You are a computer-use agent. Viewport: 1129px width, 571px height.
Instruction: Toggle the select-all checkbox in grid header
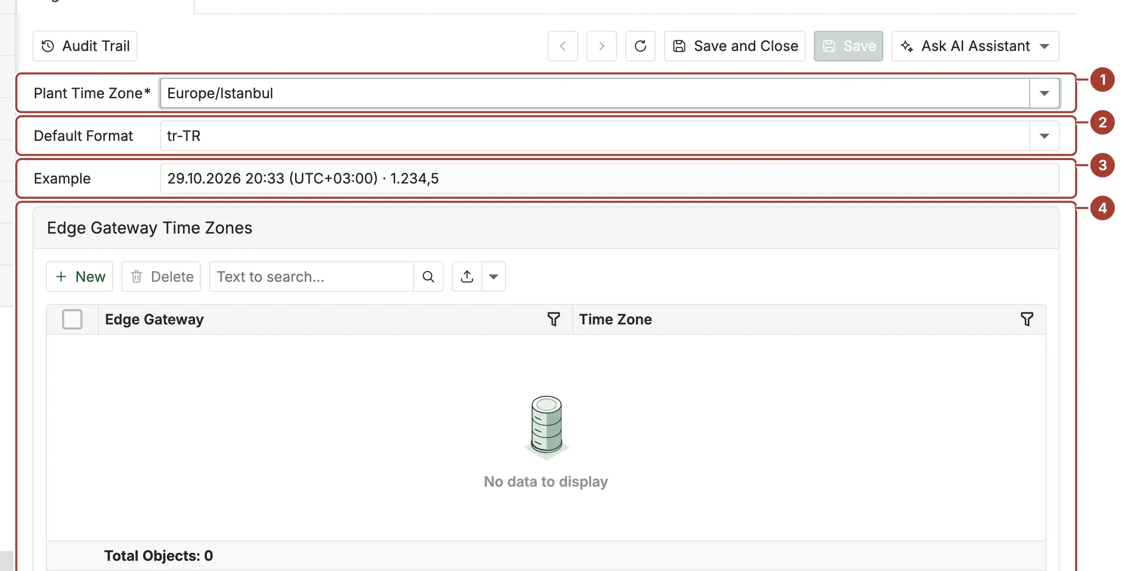[x=72, y=319]
